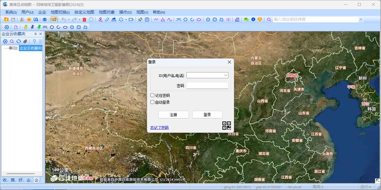Click the red delete trash can icon

point(84,20)
